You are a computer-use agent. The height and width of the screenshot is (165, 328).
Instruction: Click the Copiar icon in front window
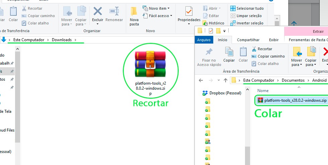pyautogui.click(x=229, y=52)
